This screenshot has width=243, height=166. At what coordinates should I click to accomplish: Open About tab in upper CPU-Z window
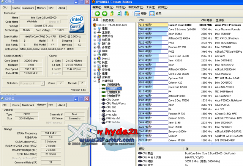(62, 8)
